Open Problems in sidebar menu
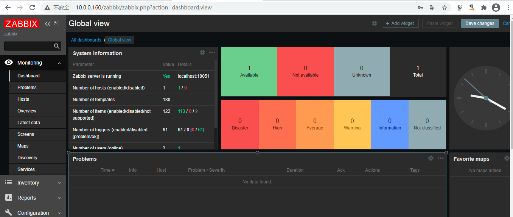The height and width of the screenshot is (217, 513). [x=37, y=88]
